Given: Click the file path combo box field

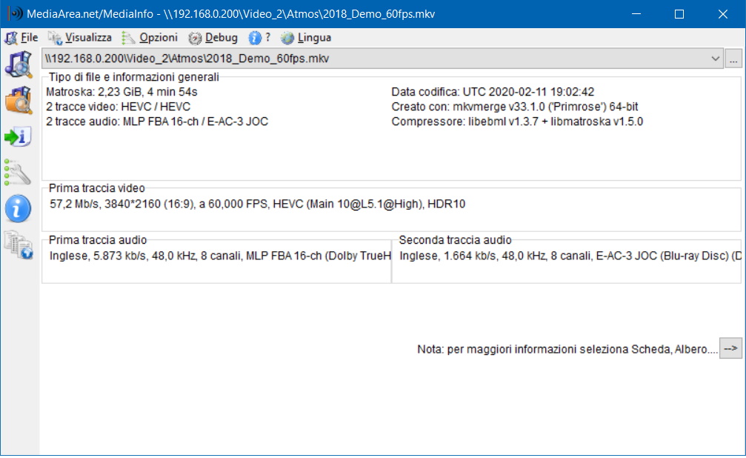Looking at the screenshot, I should coord(382,59).
